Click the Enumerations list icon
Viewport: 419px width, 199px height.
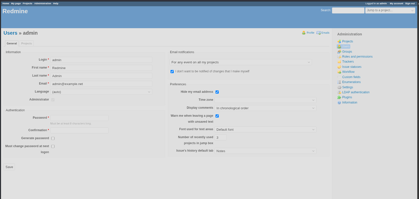pyautogui.click(x=339, y=82)
